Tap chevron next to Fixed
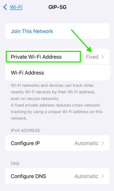Viewport: 114px width, 191px height. point(103,57)
